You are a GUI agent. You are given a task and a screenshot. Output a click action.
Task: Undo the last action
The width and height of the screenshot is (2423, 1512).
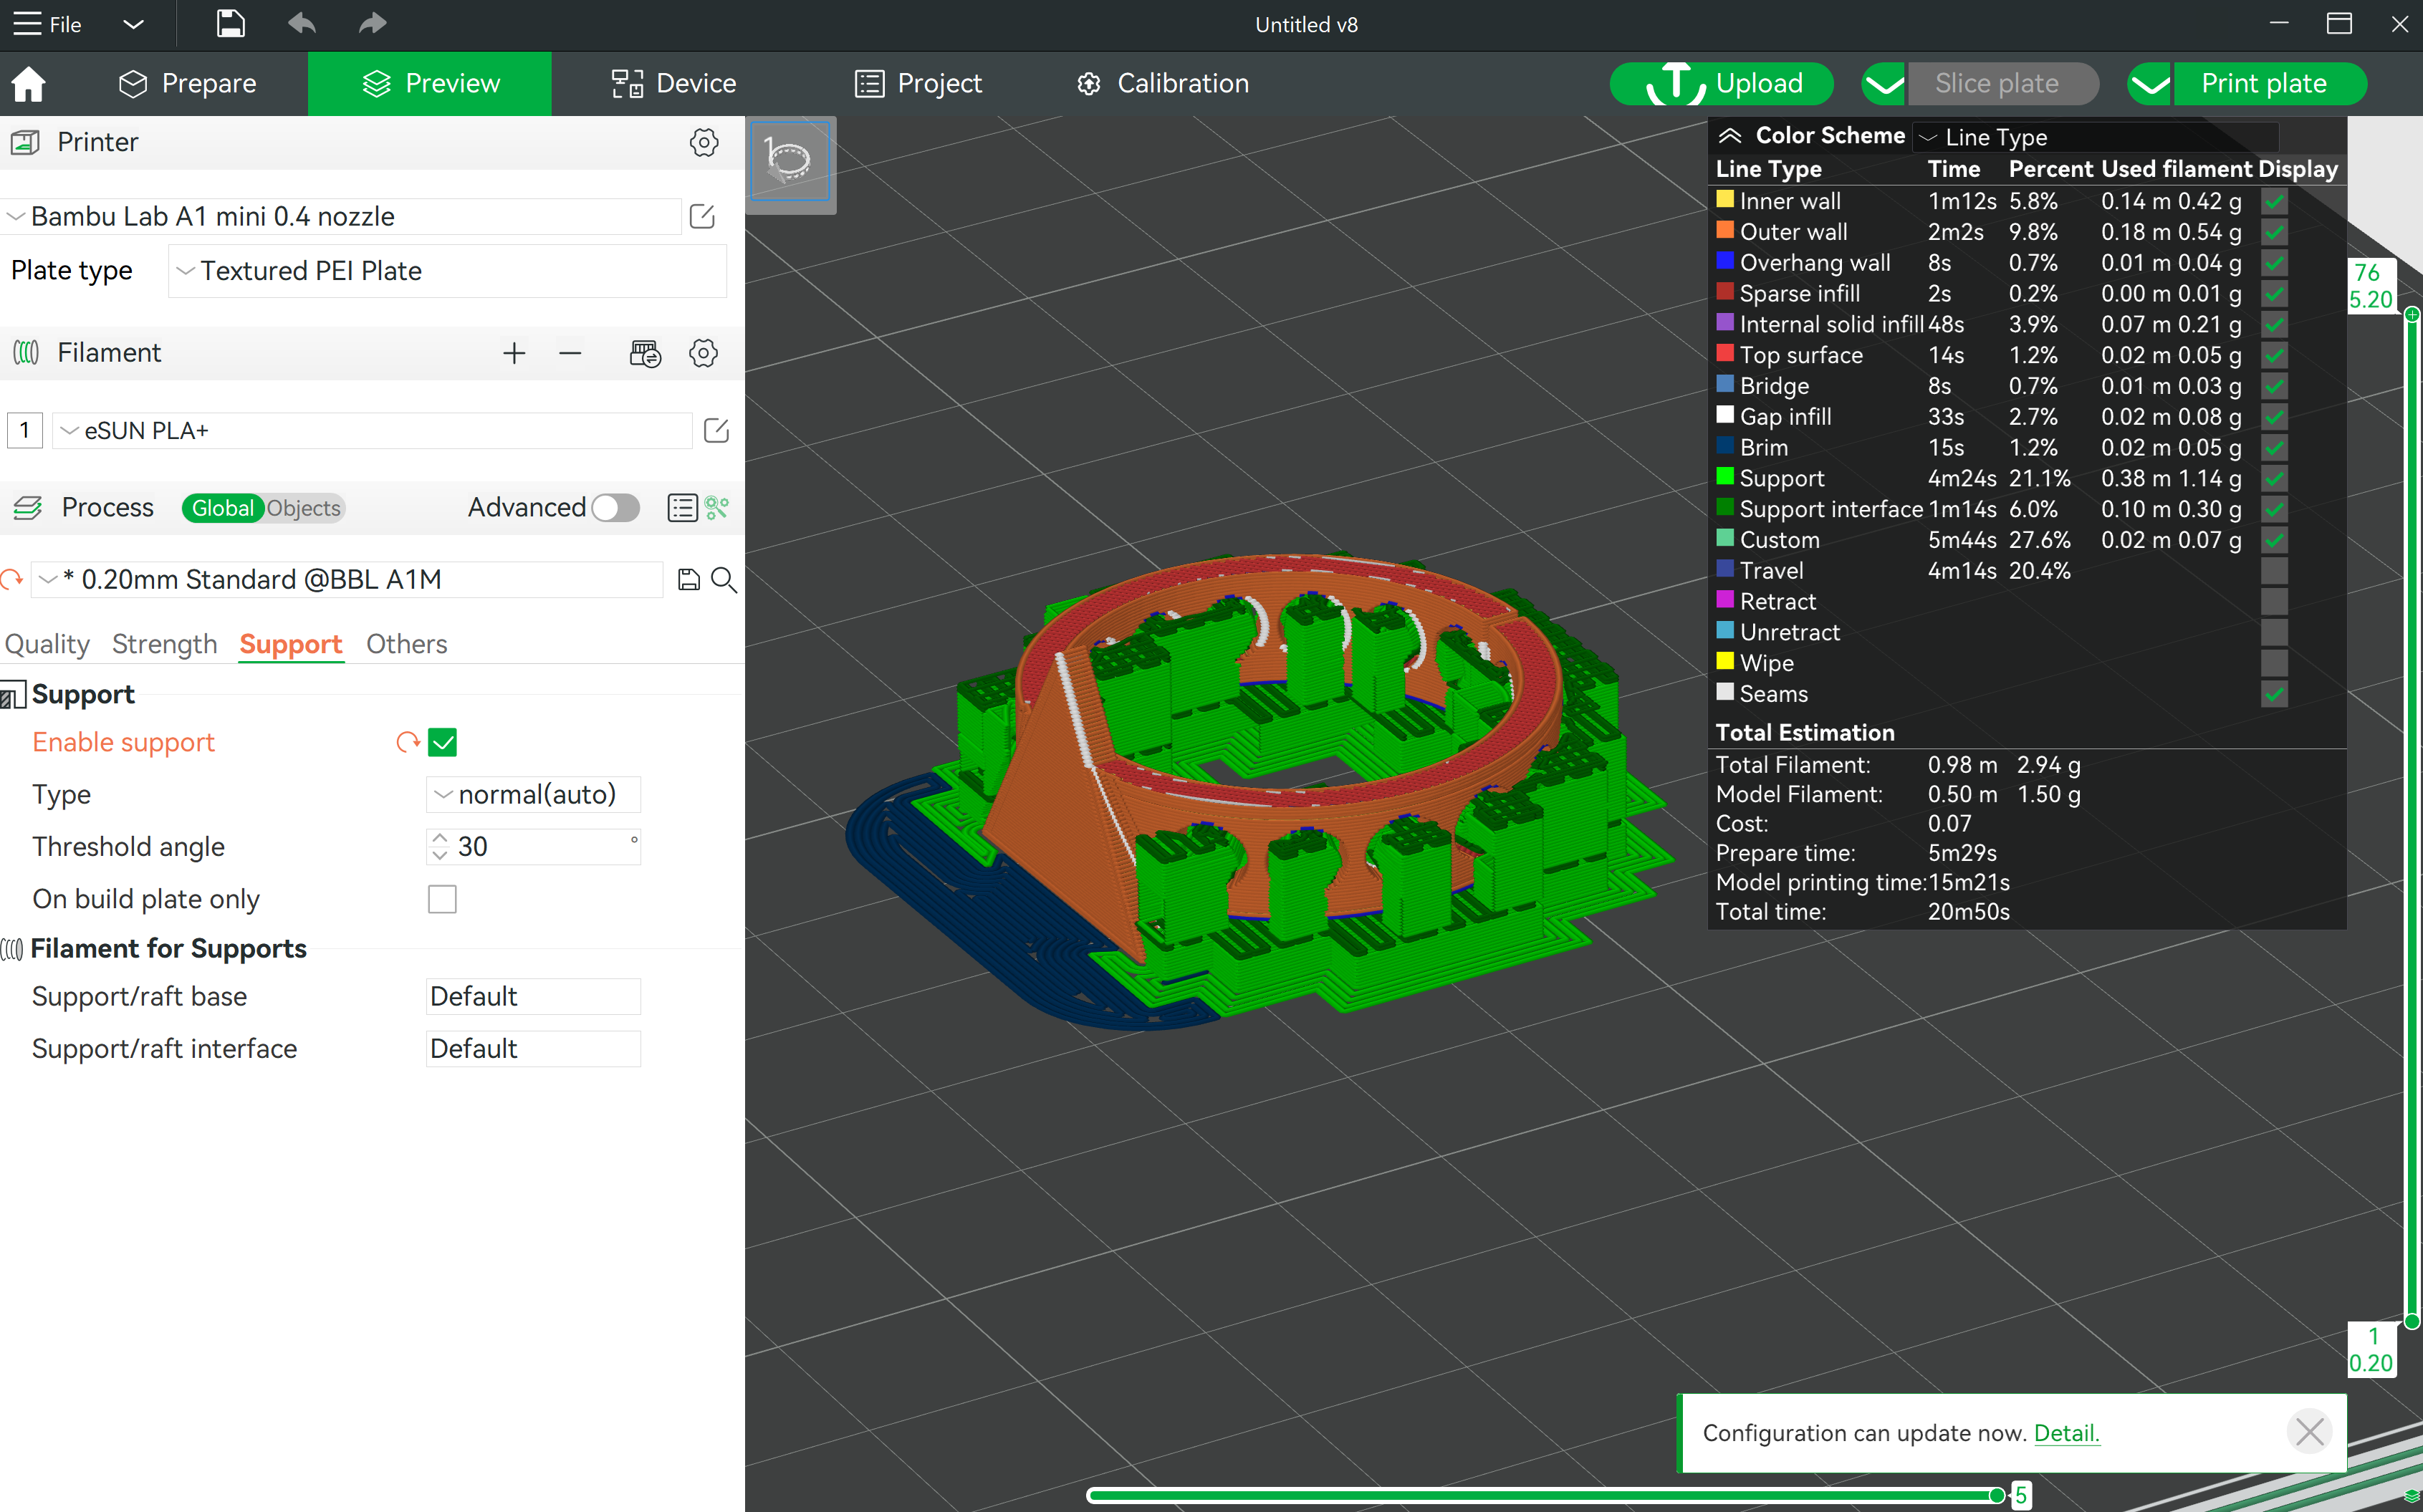point(301,23)
